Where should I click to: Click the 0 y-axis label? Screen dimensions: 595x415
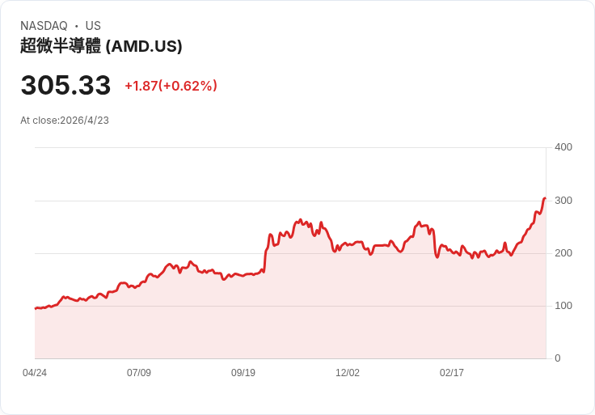tap(557, 358)
